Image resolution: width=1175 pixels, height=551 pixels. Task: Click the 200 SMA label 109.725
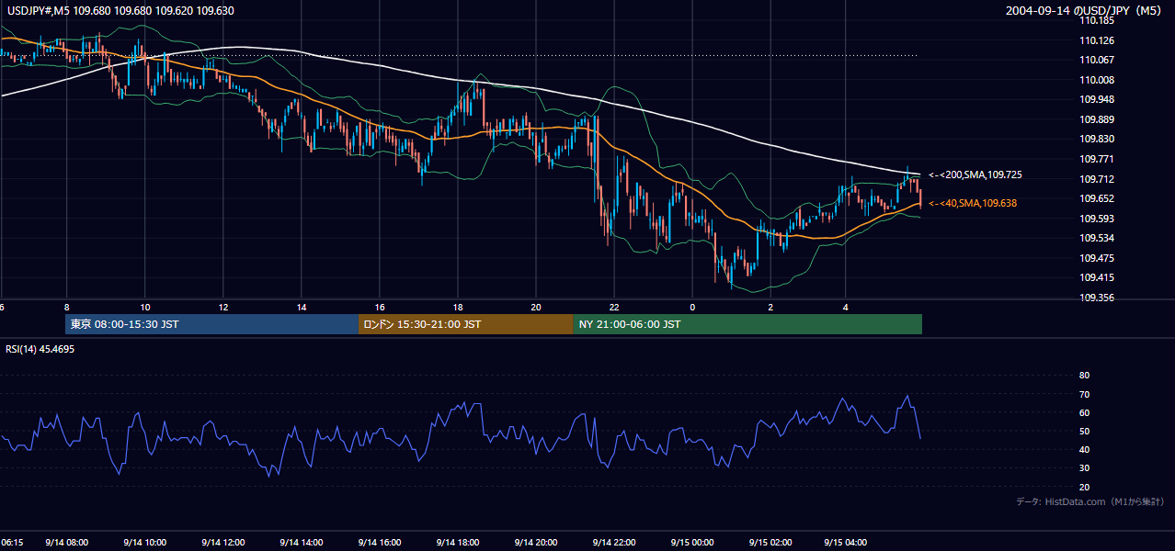[x=975, y=174]
